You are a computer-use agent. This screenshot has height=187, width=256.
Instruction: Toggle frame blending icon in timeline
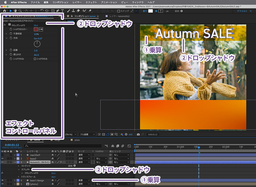(x=118, y=146)
